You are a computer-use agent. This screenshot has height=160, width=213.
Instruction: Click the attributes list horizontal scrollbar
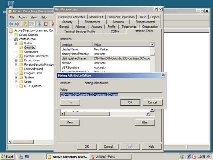(105, 114)
